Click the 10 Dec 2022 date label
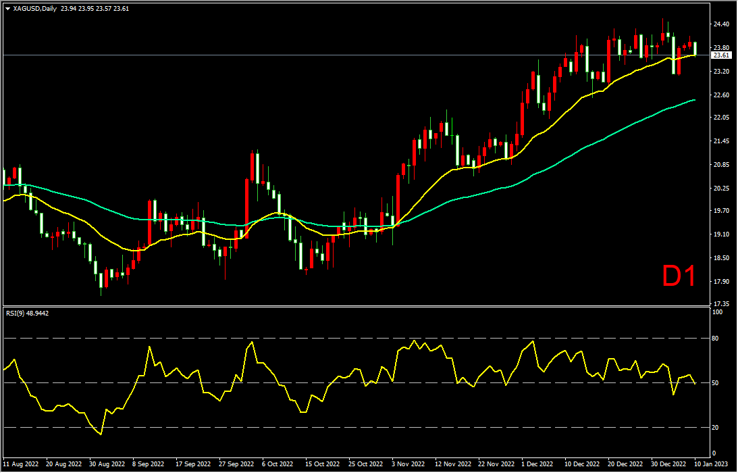The height and width of the screenshot is (473, 738). coord(583,464)
